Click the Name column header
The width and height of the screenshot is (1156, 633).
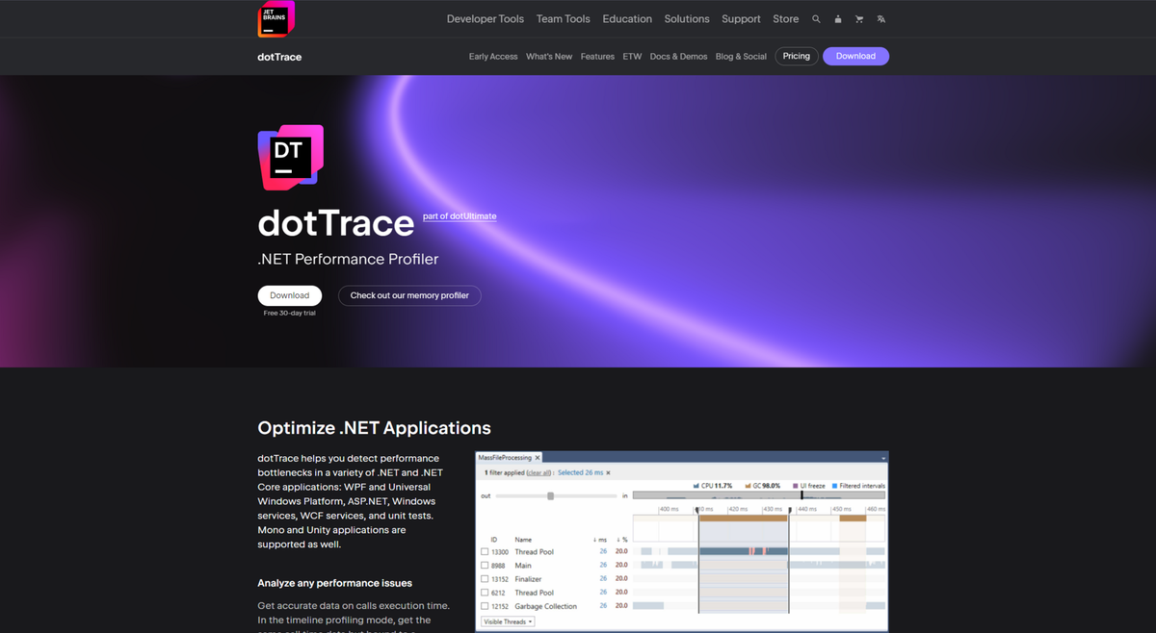coord(523,540)
